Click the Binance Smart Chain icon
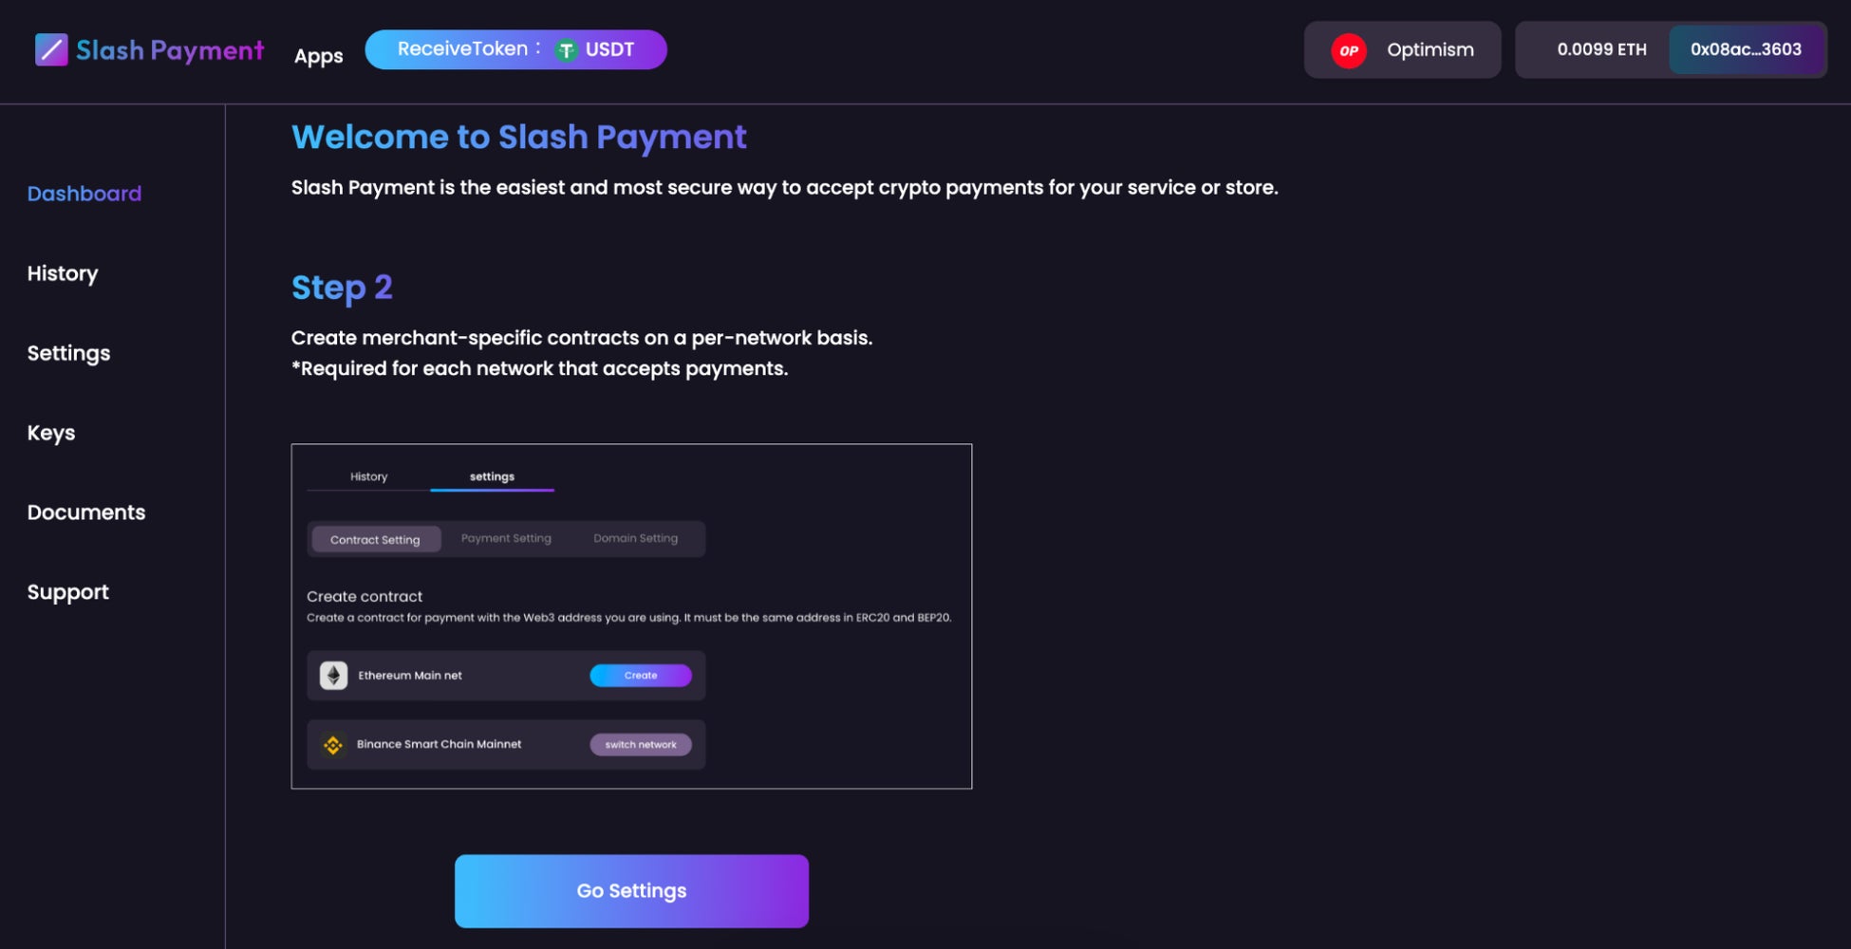Viewport: 1851px width, 949px height. tap(333, 745)
